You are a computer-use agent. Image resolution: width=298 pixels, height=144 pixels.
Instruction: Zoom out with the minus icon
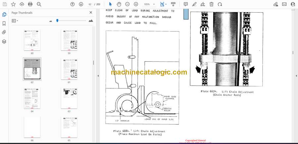(x=127, y=4)
